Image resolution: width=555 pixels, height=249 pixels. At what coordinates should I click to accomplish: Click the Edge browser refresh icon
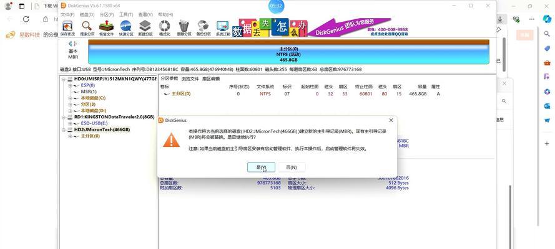(26, 19)
